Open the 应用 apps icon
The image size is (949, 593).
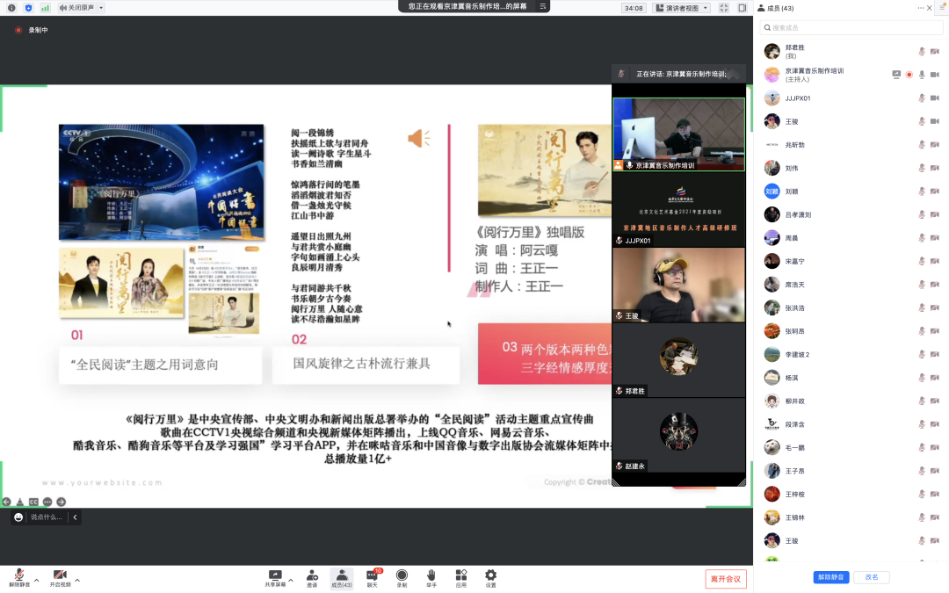[461, 575]
